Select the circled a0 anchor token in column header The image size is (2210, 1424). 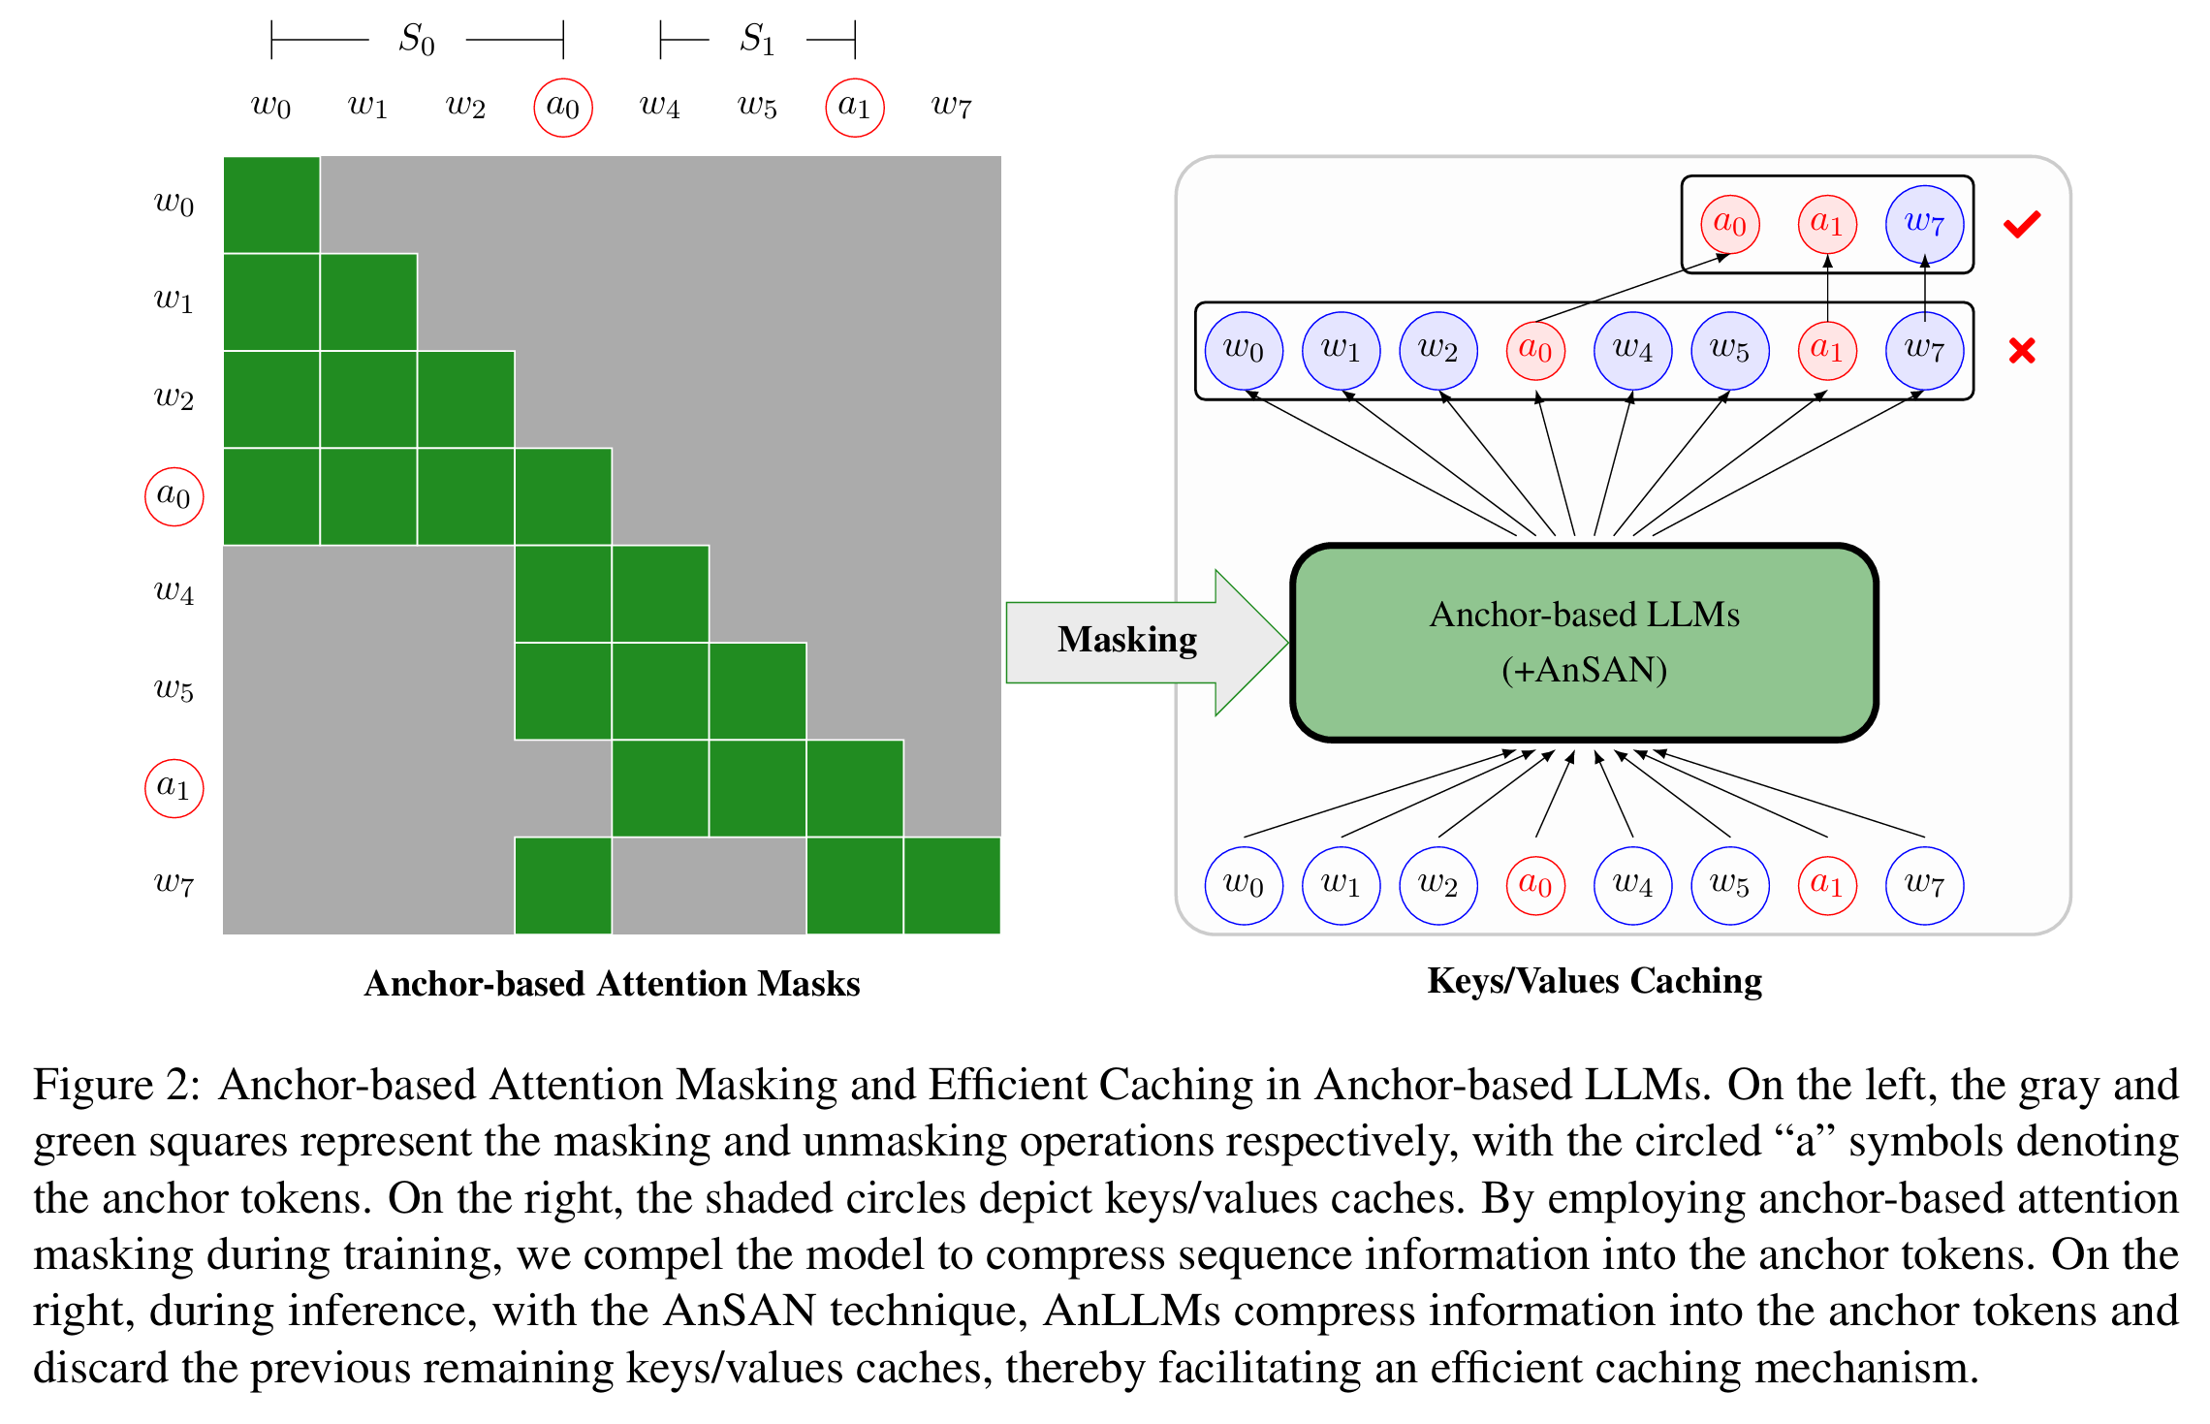coord(563,107)
